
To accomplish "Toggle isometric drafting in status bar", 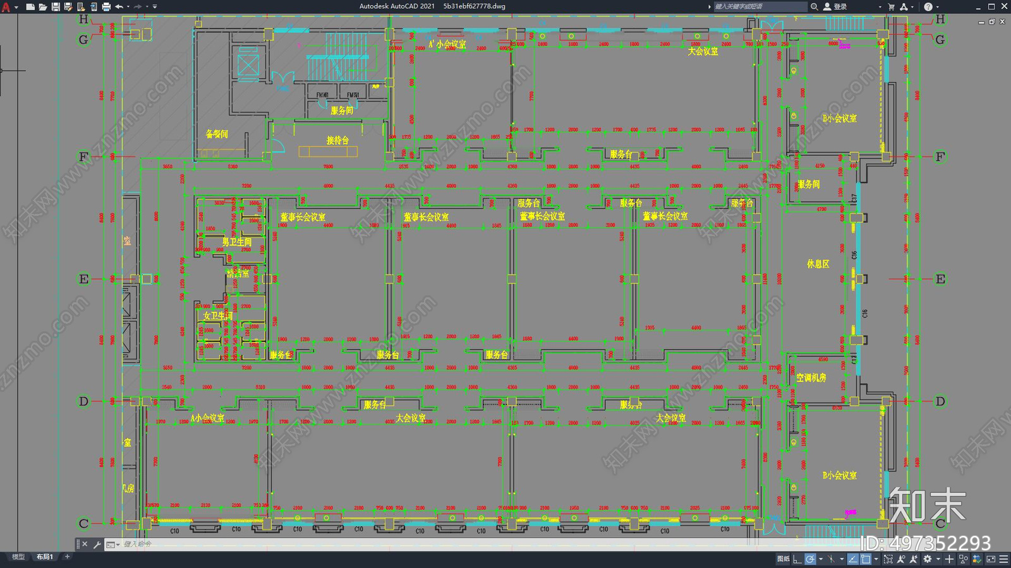I will click(x=832, y=559).
